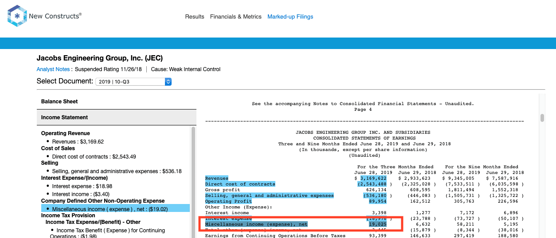Image resolution: width=556 pixels, height=238 pixels.
Task: Click highlighted Revenues label in filing
Action: click(x=217, y=178)
